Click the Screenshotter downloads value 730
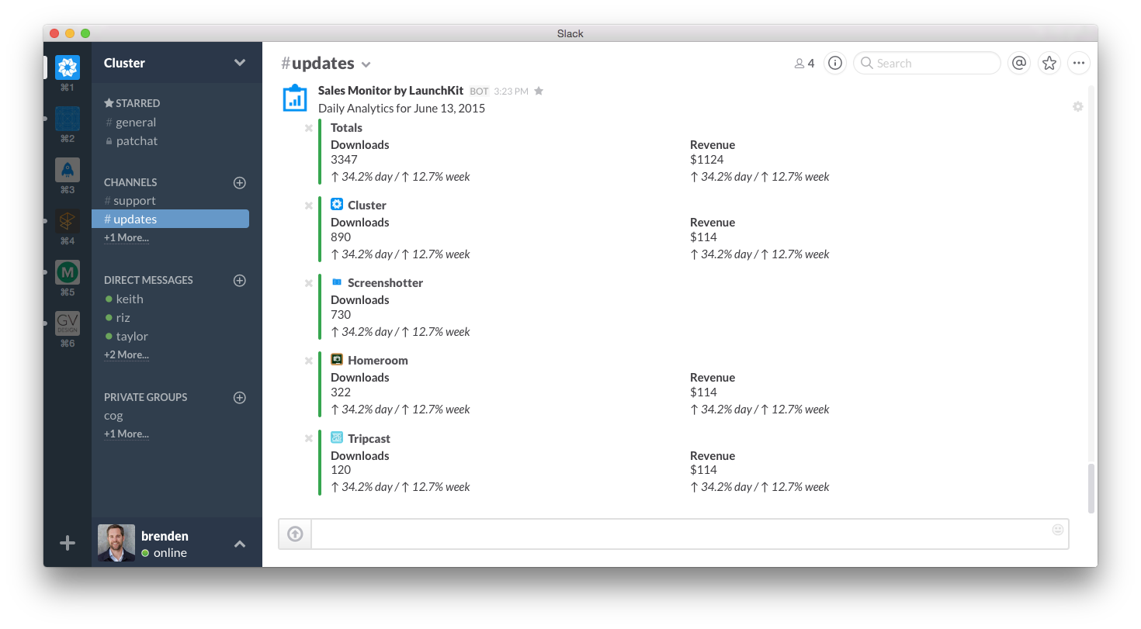The image size is (1141, 629). tap(341, 315)
